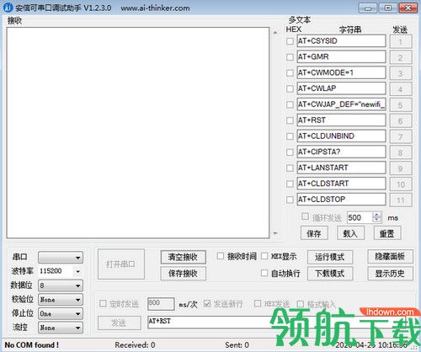Click the 隐藏面板 button

(x=390, y=257)
